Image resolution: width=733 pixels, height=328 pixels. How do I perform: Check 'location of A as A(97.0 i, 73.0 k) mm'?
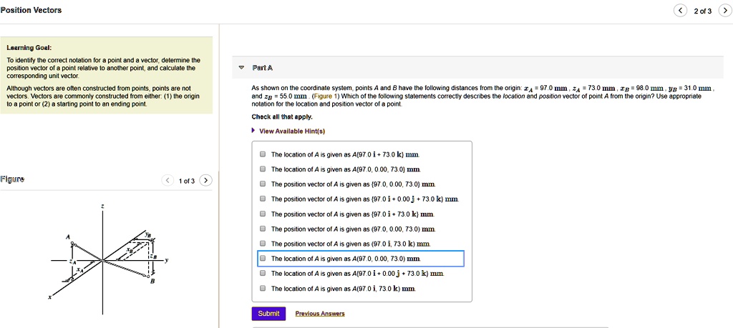point(263,288)
